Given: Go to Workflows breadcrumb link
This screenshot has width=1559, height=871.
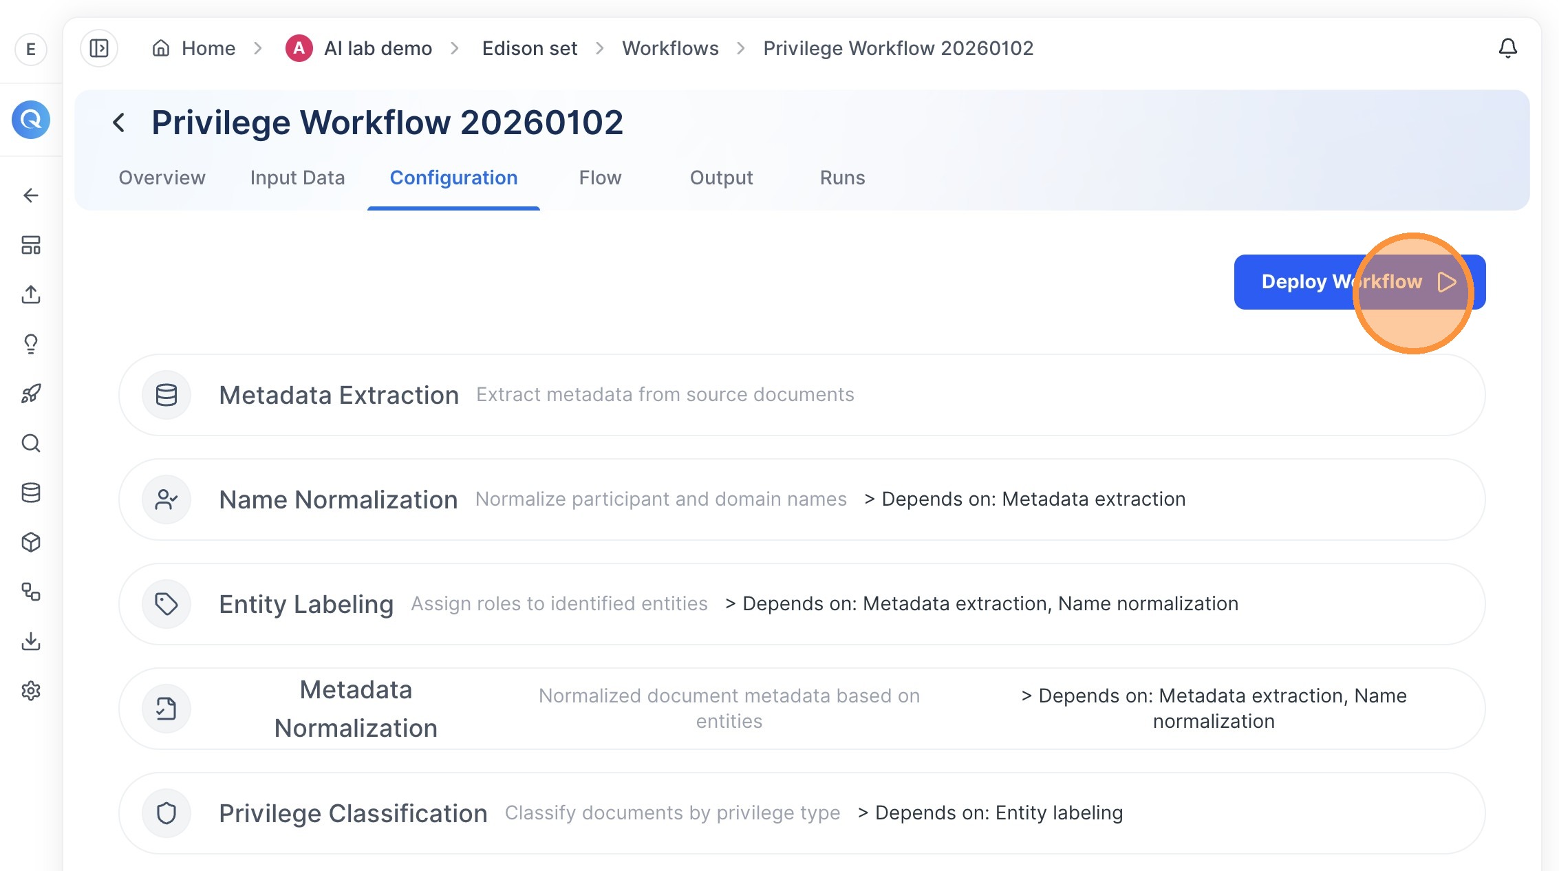Looking at the screenshot, I should click(x=670, y=48).
